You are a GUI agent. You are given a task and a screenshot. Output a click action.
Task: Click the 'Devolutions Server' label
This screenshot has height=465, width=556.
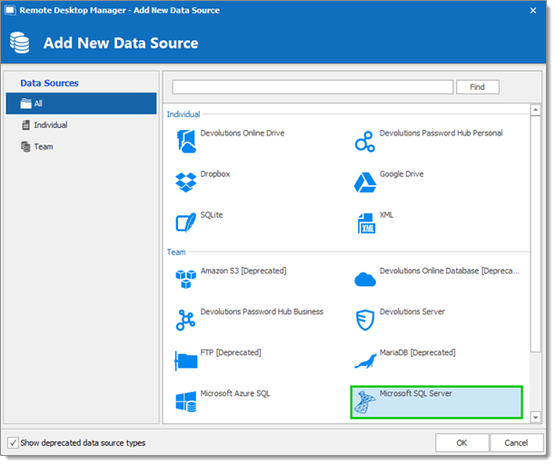(x=412, y=312)
